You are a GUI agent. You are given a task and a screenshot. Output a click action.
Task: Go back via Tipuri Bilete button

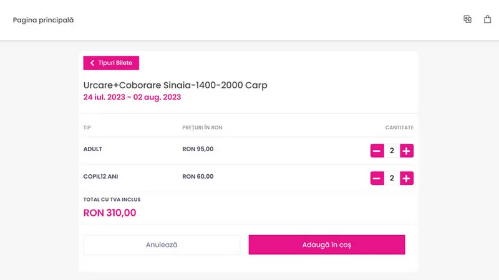pos(111,63)
